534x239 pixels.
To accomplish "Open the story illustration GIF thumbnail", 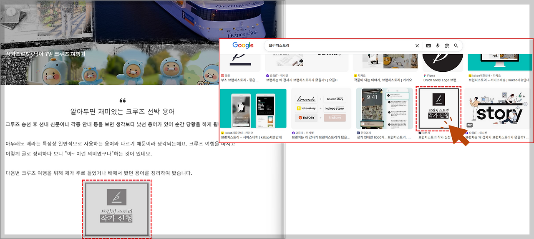I will pos(497,108).
